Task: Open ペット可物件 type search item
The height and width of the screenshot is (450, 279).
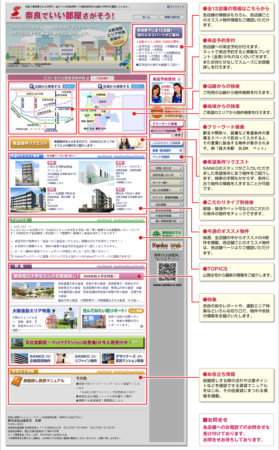Action: point(167,157)
